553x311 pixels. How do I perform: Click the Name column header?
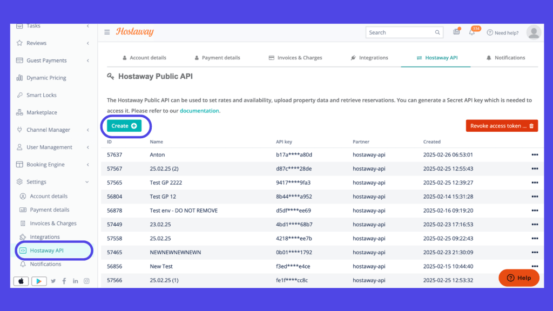[x=156, y=142]
